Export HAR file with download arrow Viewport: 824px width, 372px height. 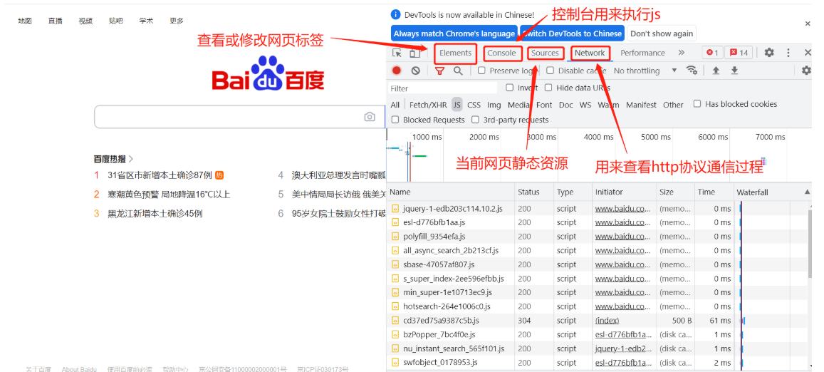click(735, 71)
